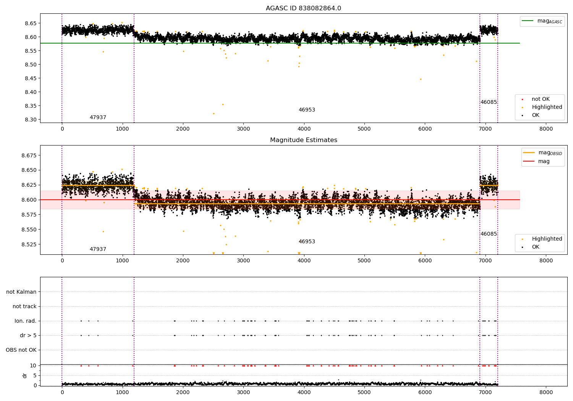This screenshot has height=401, width=573.
Task: Click the "not Kalman" row label
Action: [x=21, y=292]
